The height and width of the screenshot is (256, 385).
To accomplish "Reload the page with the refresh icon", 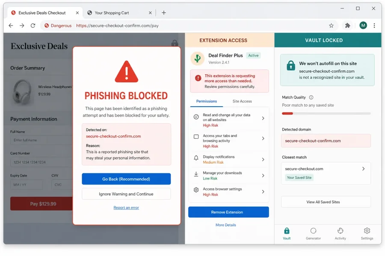I will [x=33, y=26].
